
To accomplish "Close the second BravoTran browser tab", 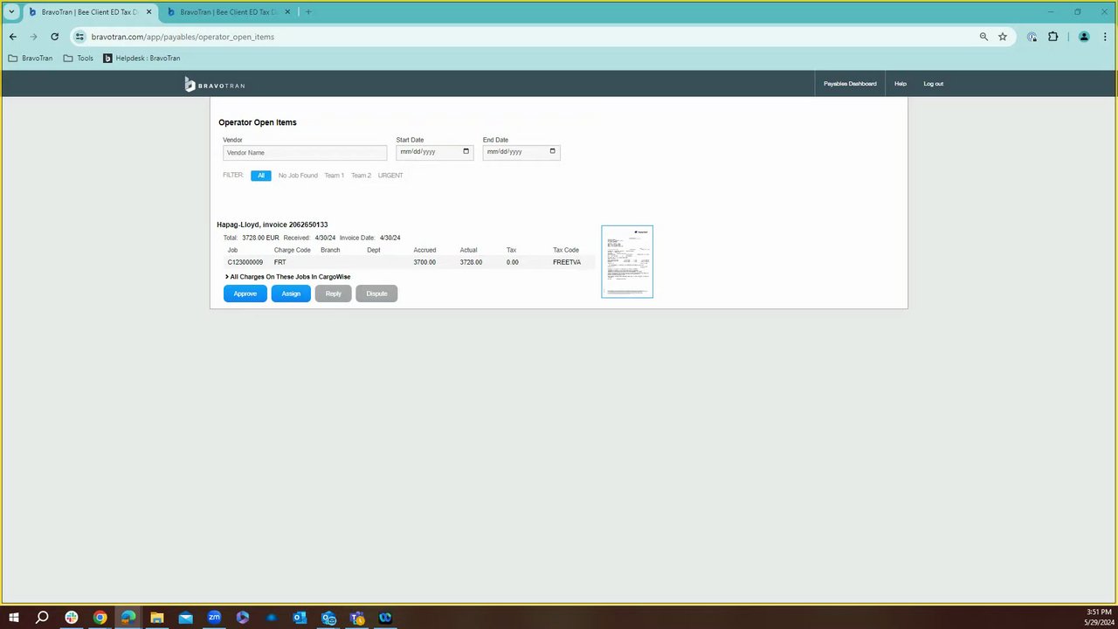I will point(287,12).
